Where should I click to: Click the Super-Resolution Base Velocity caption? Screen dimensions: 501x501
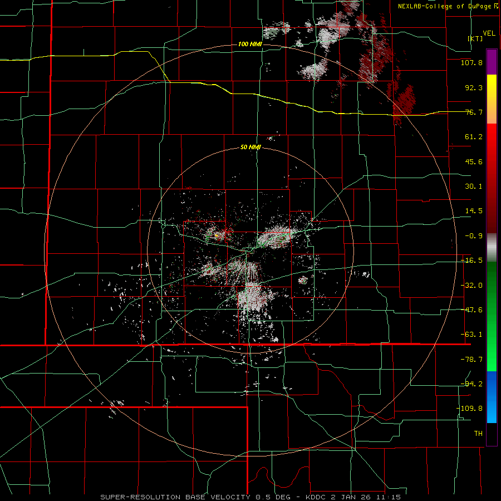click(250, 497)
